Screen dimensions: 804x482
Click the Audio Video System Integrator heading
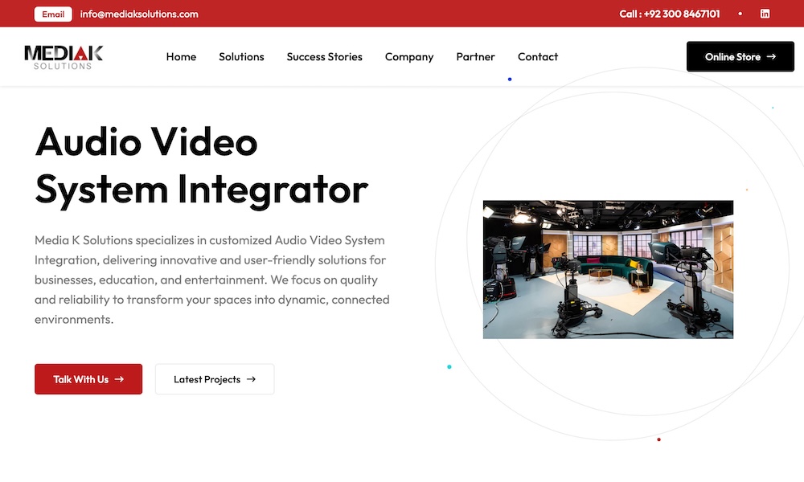point(201,165)
